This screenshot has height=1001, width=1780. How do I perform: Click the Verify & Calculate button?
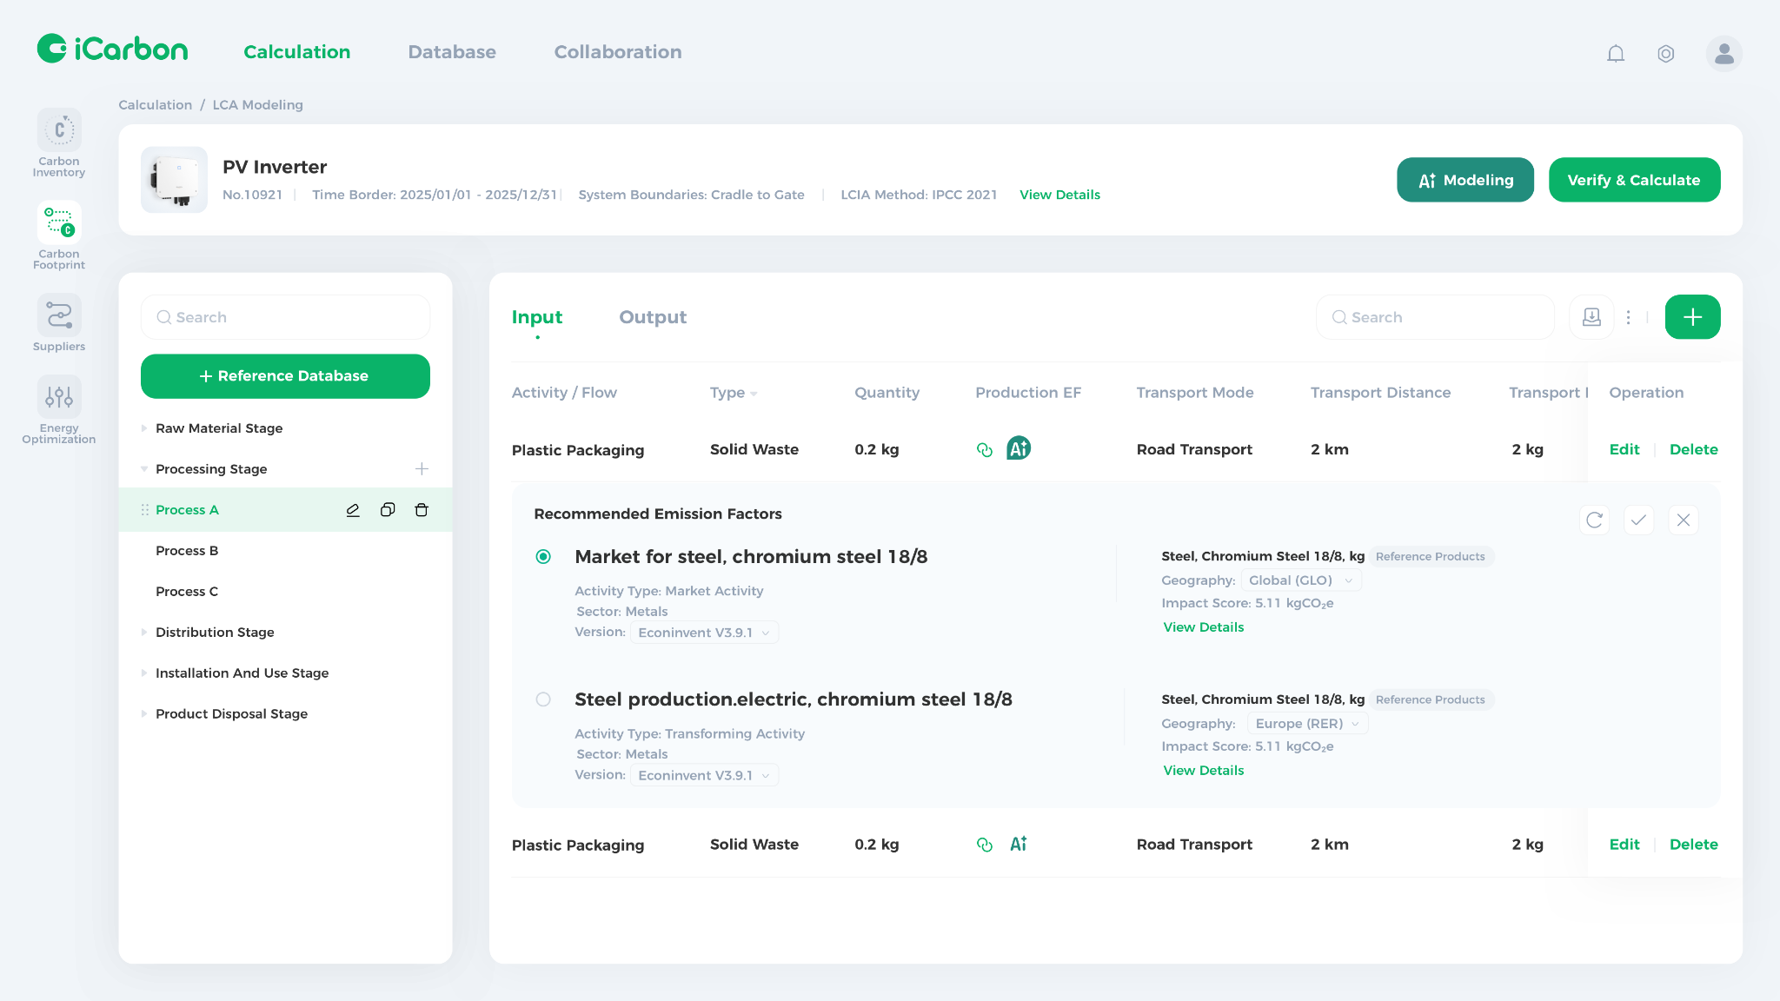[x=1633, y=180]
